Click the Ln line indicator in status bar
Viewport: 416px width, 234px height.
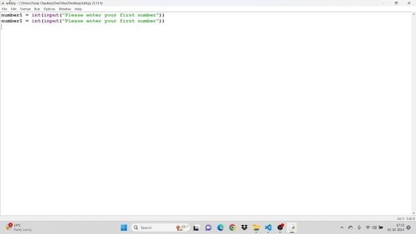[x=400, y=218]
